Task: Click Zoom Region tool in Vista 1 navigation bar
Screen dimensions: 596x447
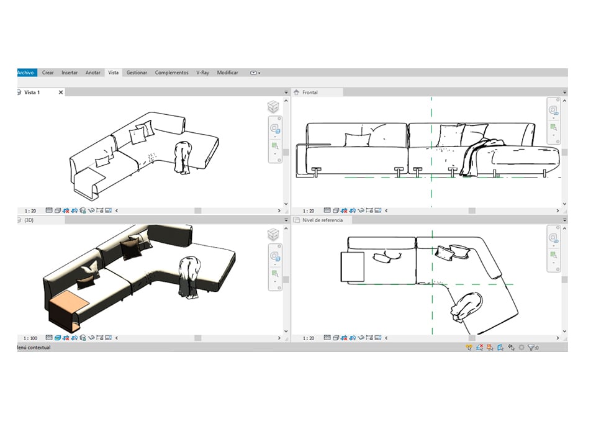Action: [x=275, y=145]
